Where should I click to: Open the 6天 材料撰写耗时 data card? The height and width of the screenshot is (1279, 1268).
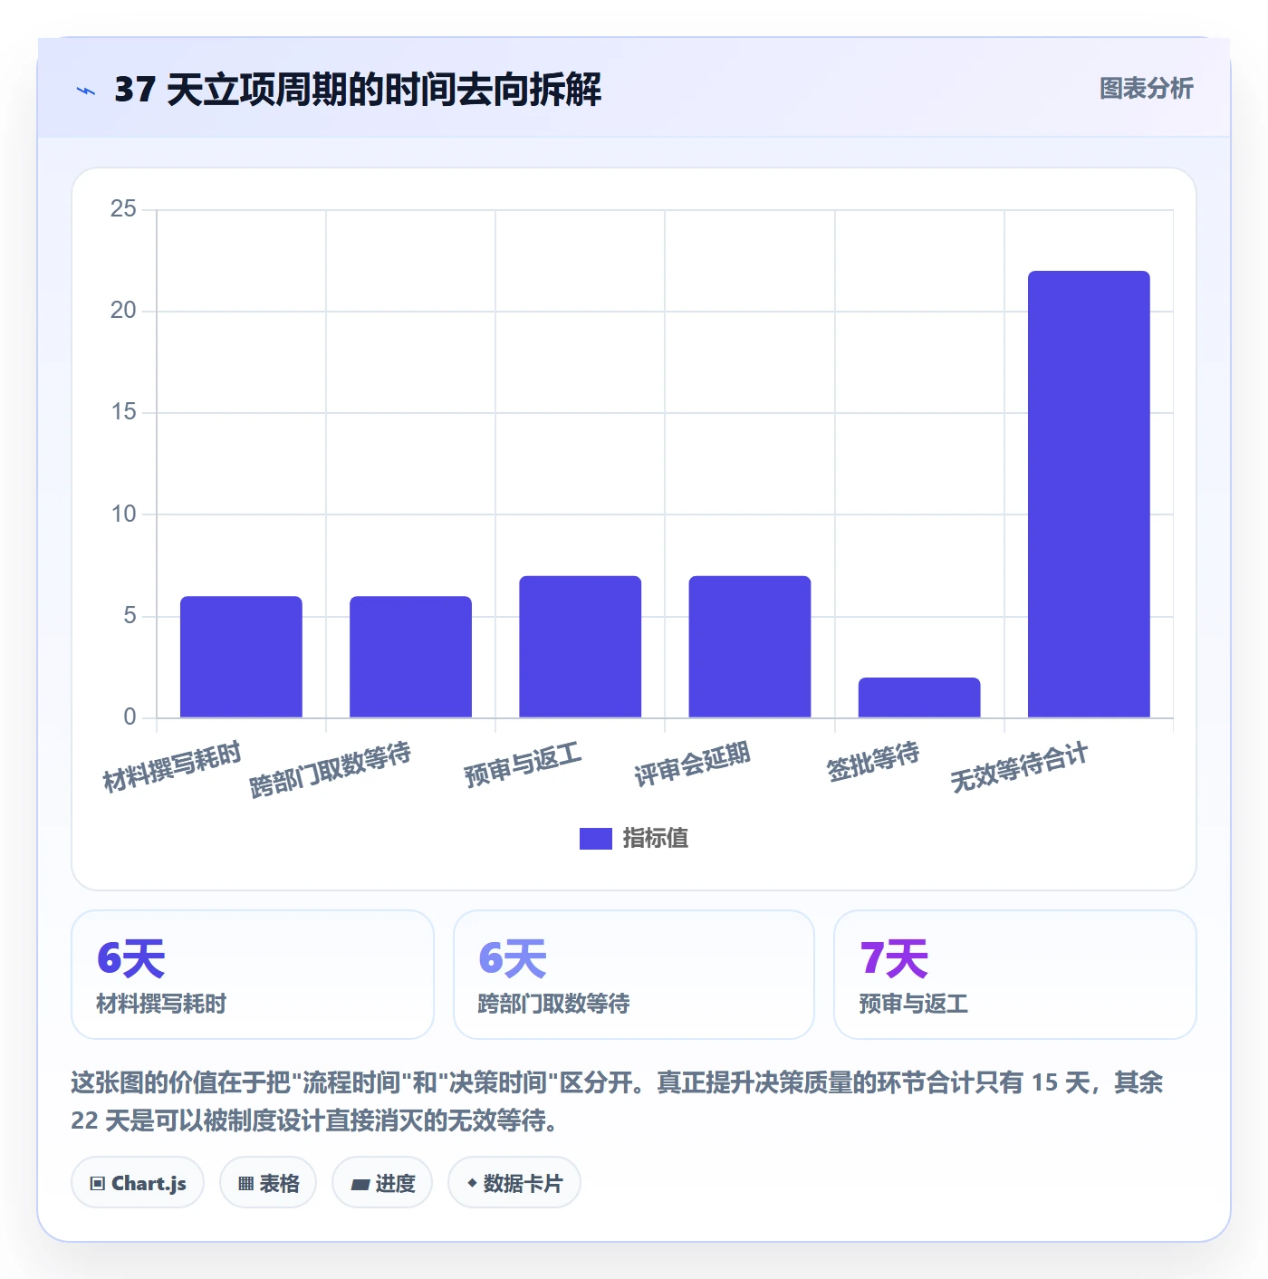click(253, 975)
